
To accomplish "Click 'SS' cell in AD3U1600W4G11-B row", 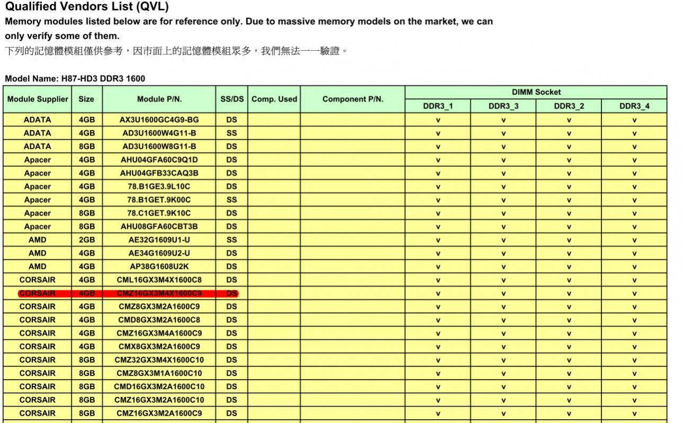I will pyautogui.click(x=232, y=133).
